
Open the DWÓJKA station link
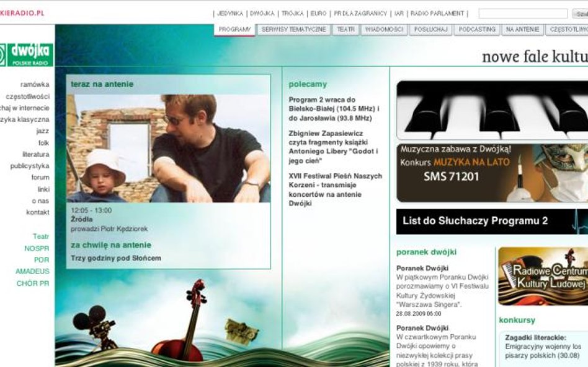pos(262,14)
